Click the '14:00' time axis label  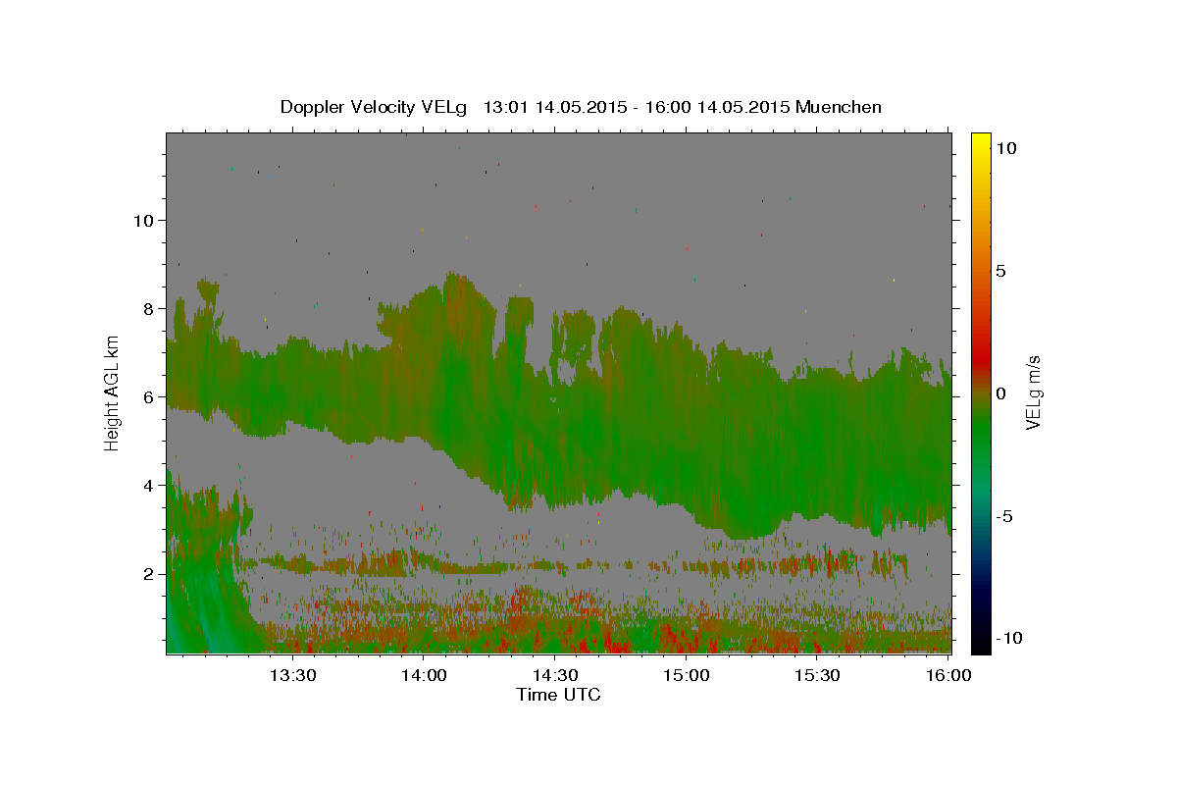pos(424,676)
